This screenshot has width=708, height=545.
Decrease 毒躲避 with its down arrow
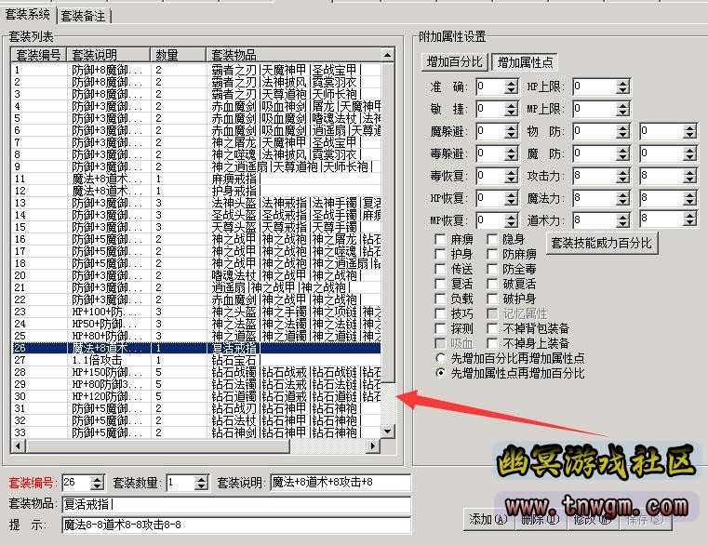[511, 157]
